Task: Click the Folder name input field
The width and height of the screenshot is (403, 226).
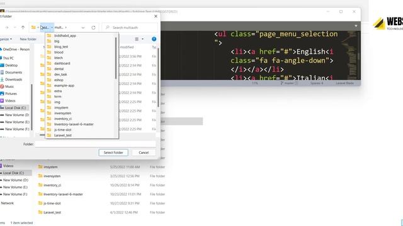Action: click(95, 144)
